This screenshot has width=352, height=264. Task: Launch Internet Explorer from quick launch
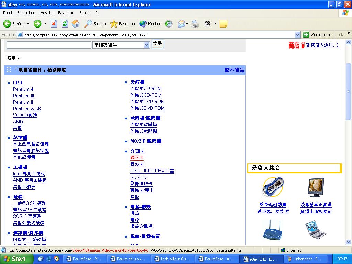pos(48,259)
